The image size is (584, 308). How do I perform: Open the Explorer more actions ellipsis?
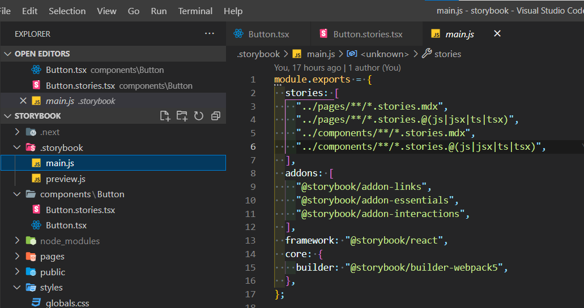[210, 33]
